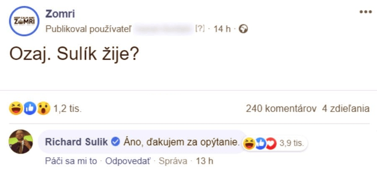Open the commenter's profile picture thumbnail

click(x=21, y=142)
